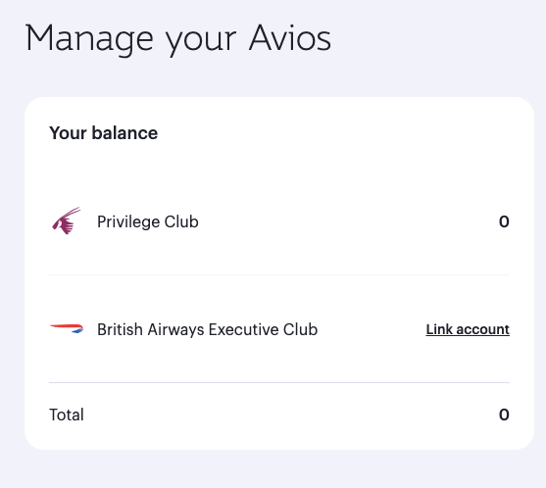The width and height of the screenshot is (546, 488).
Task: Select the Privilege Club label
Action: [x=148, y=221]
